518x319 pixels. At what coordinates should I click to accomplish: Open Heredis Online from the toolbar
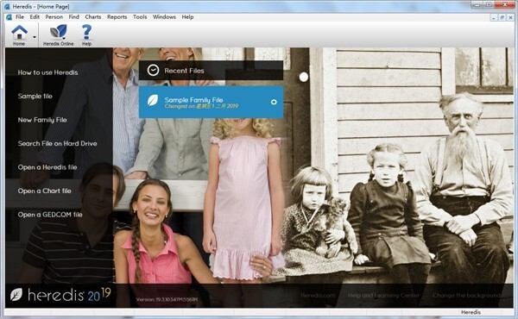point(58,34)
